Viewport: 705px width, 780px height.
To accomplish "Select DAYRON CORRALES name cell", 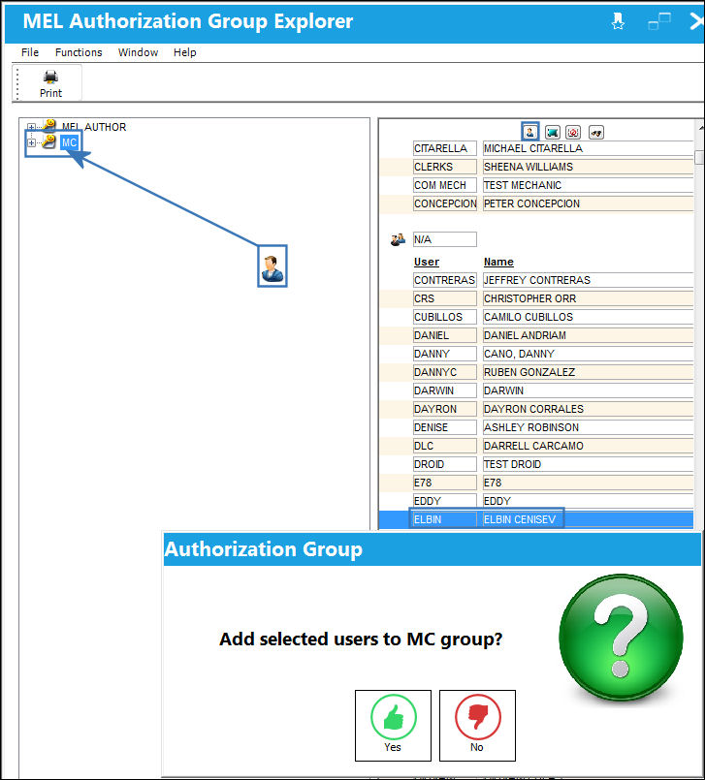I will click(588, 409).
